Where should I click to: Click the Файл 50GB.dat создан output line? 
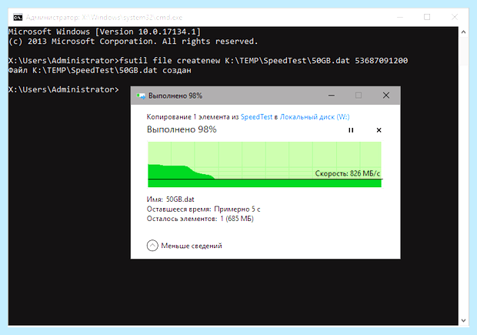click(x=100, y=70)
